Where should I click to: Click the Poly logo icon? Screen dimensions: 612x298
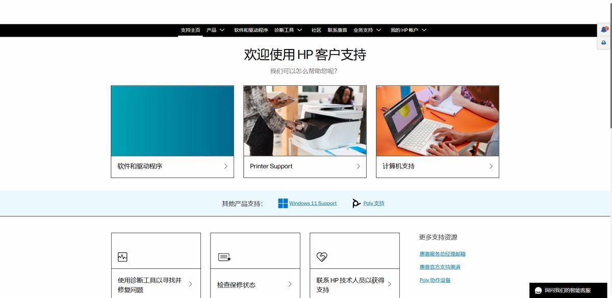tap(356, 203)
